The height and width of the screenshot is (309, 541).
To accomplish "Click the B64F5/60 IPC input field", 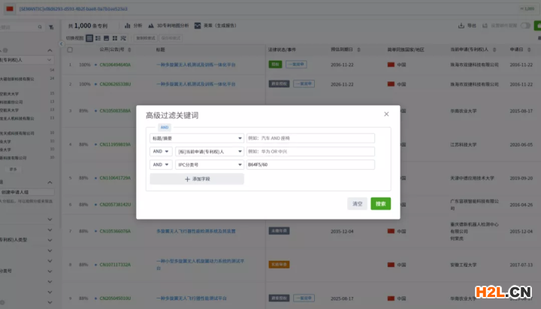I will 310,165.
